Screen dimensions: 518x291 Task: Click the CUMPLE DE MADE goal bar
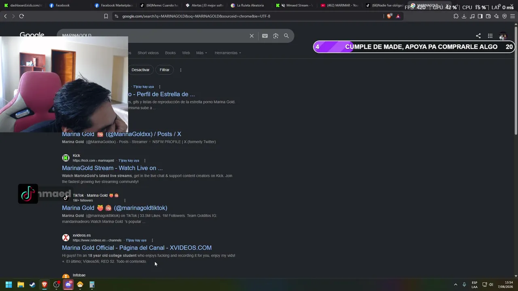coord(414,47)
